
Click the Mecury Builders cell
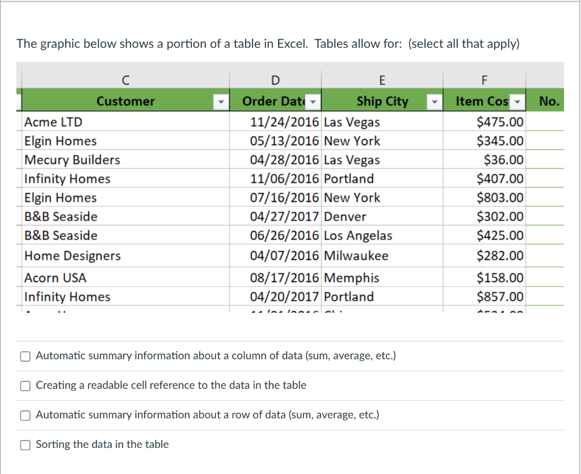[x=72, y=160]
